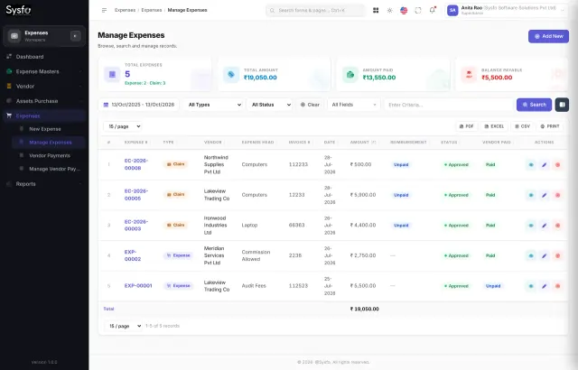Screen dimensions: 578x370
Task: View EXP-00002 with eye icon
Action: [531, 255]
